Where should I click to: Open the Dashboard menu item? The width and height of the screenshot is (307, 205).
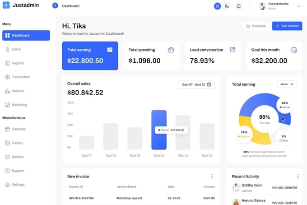26,35
